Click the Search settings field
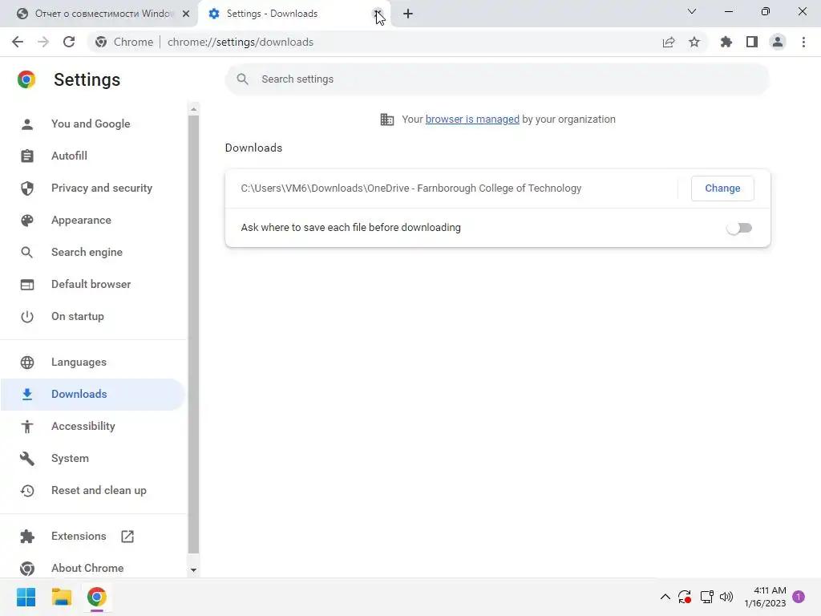The height and width of the screenshot is (616, 821). 497,79
